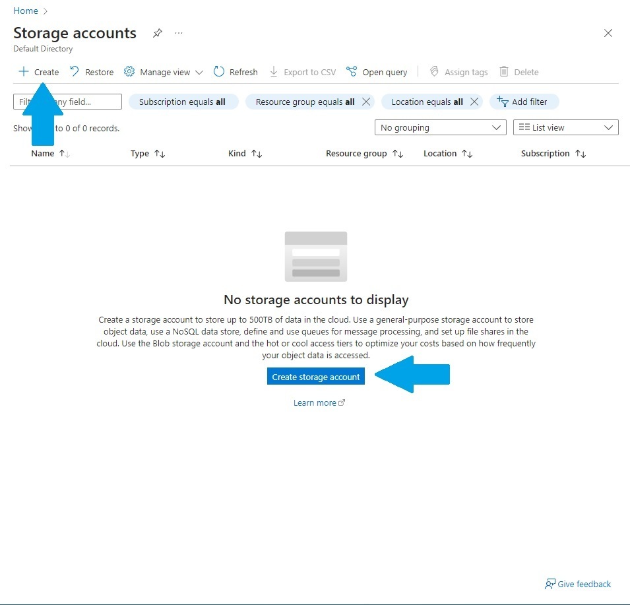Sort by Location column
630x605 pixels.
[x=448, y=154]
